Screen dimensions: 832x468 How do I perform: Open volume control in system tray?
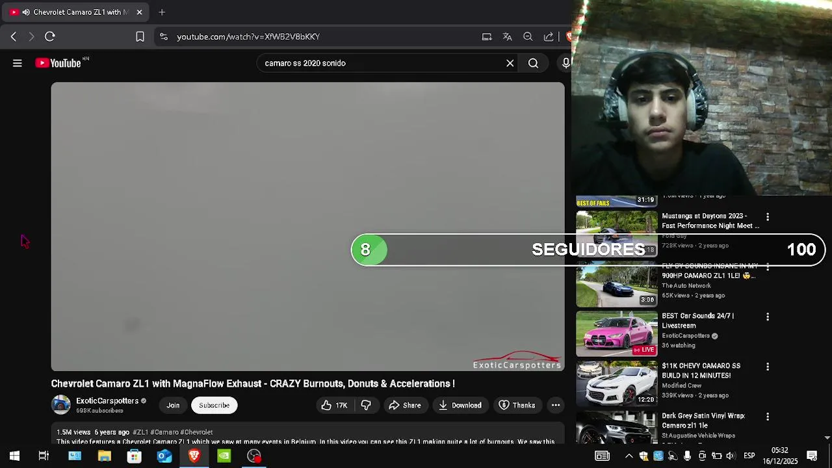pos(731,456)
